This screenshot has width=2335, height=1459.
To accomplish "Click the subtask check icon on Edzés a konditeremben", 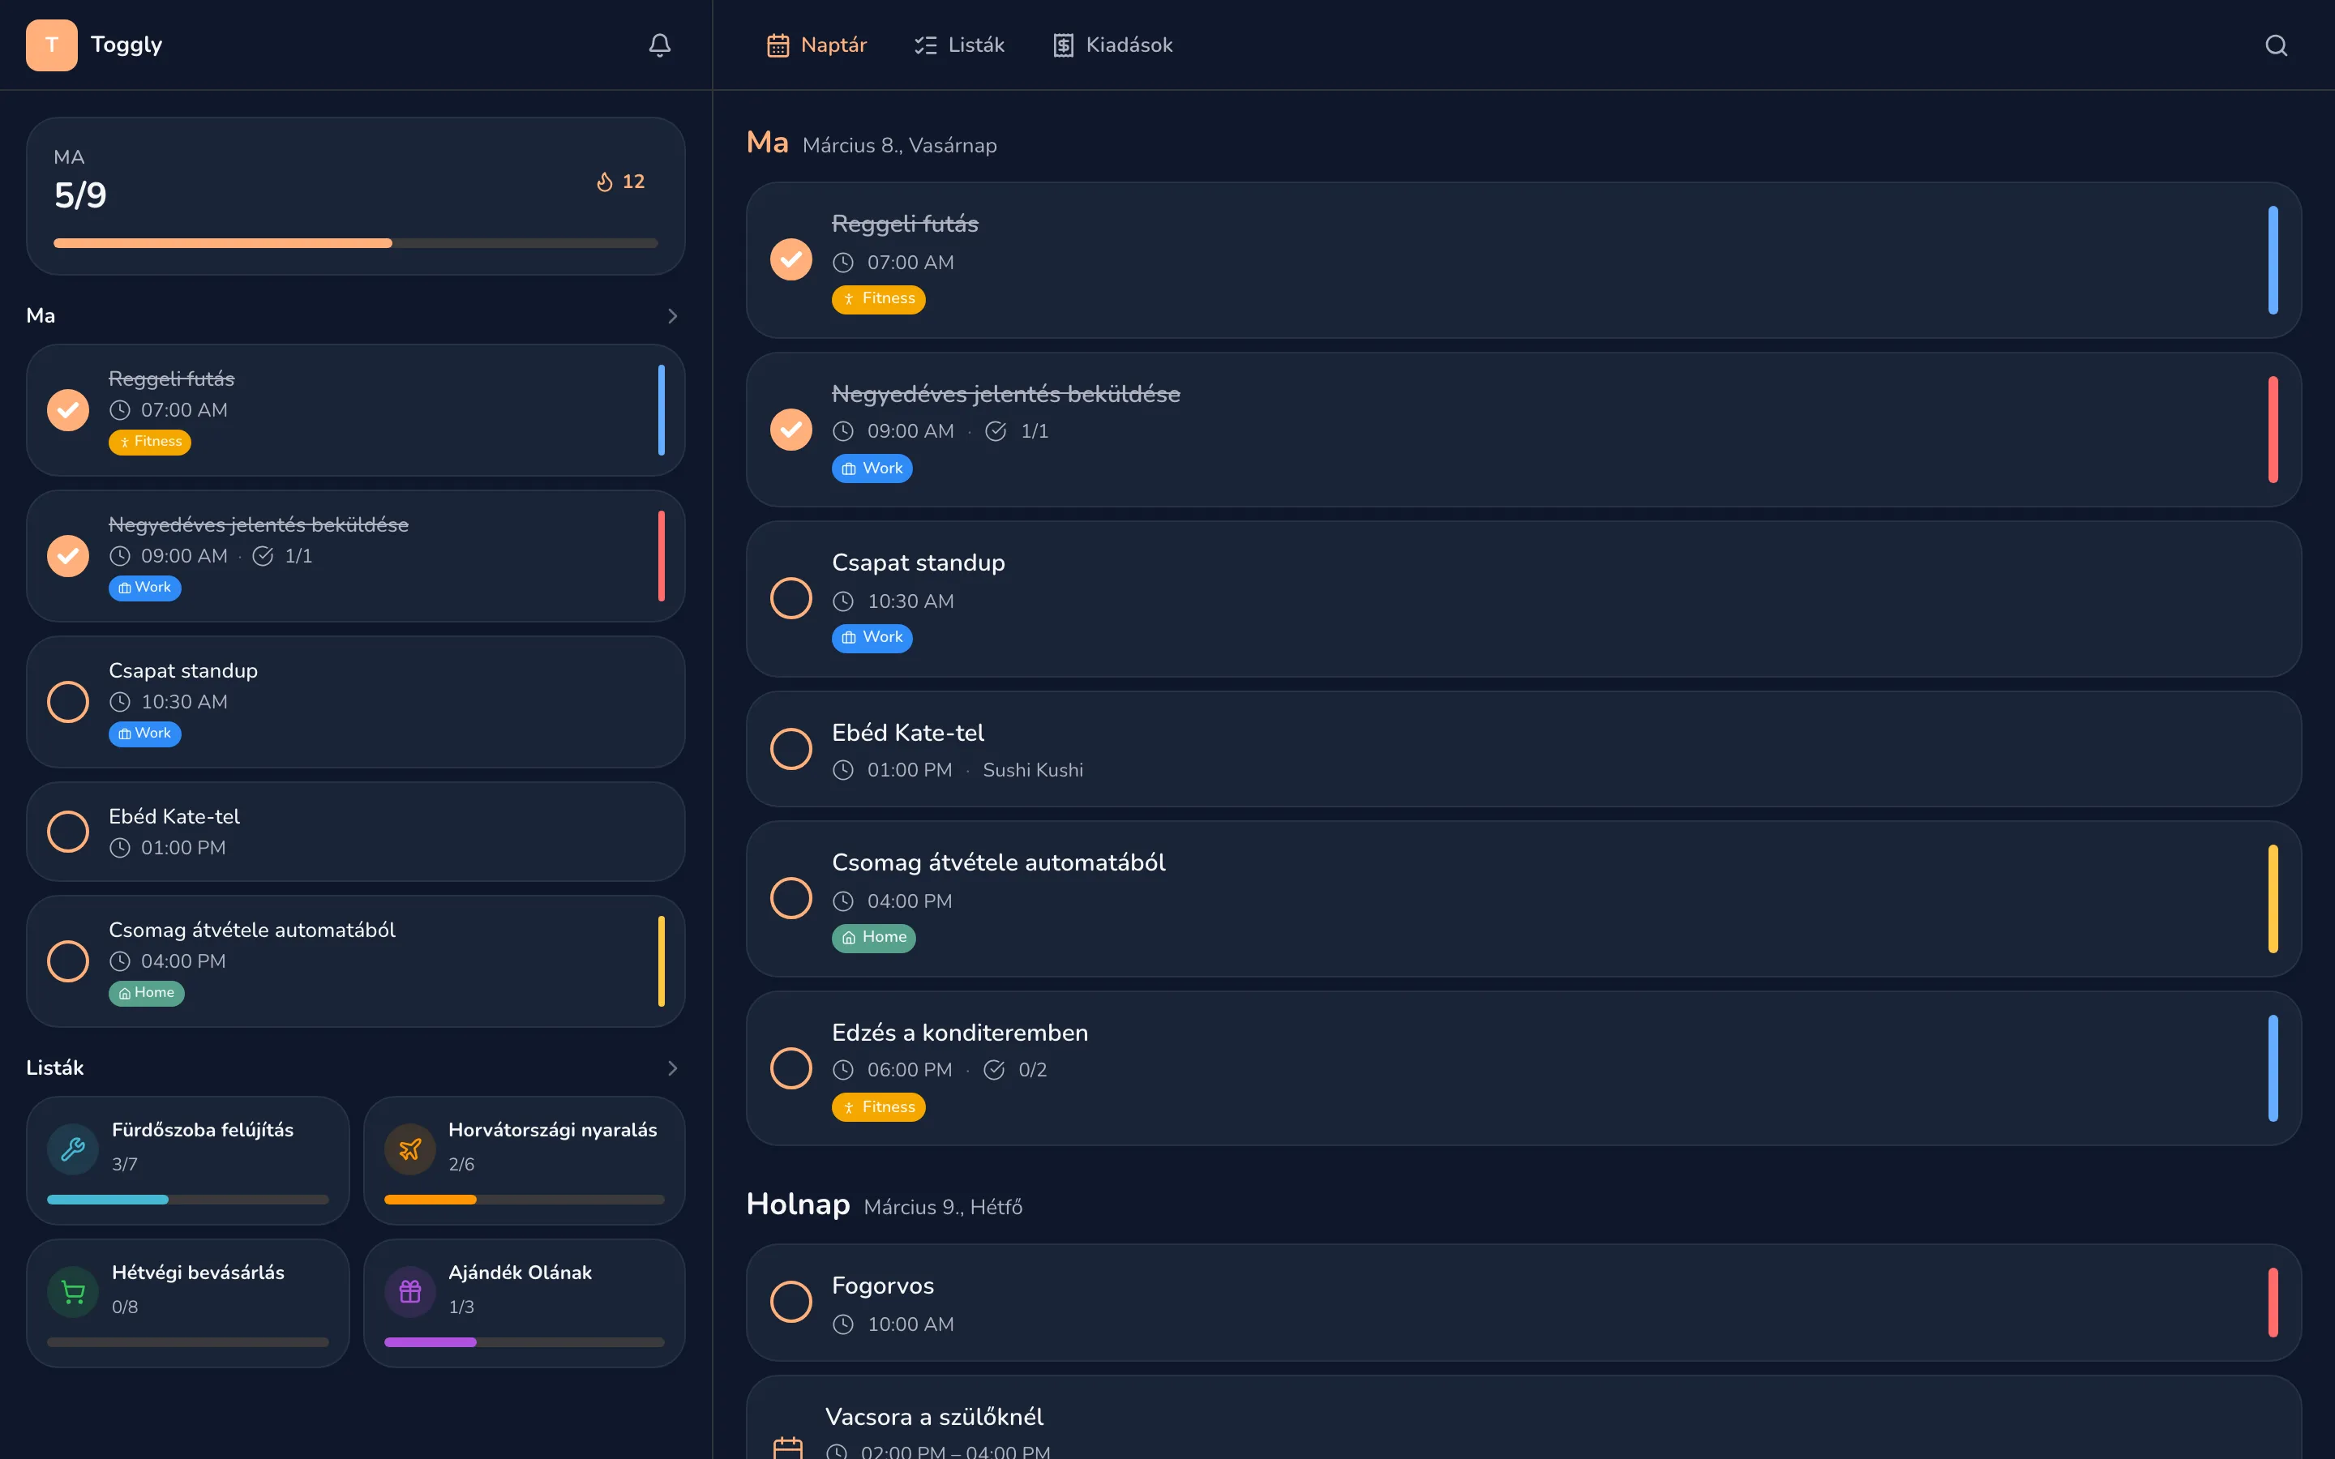I will click(x=995, y=1069).
